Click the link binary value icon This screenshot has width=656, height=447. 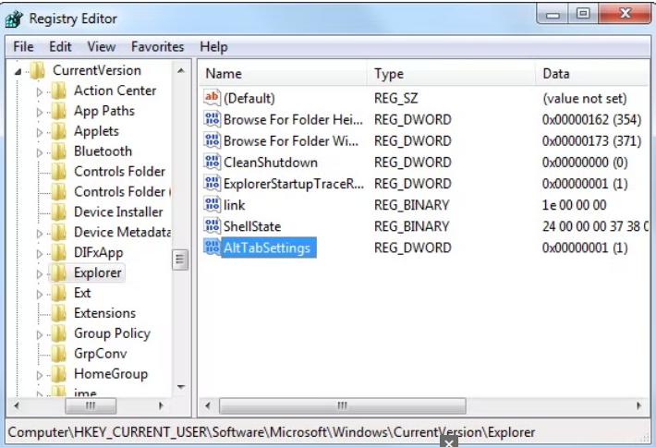click(x=212, y=204)
